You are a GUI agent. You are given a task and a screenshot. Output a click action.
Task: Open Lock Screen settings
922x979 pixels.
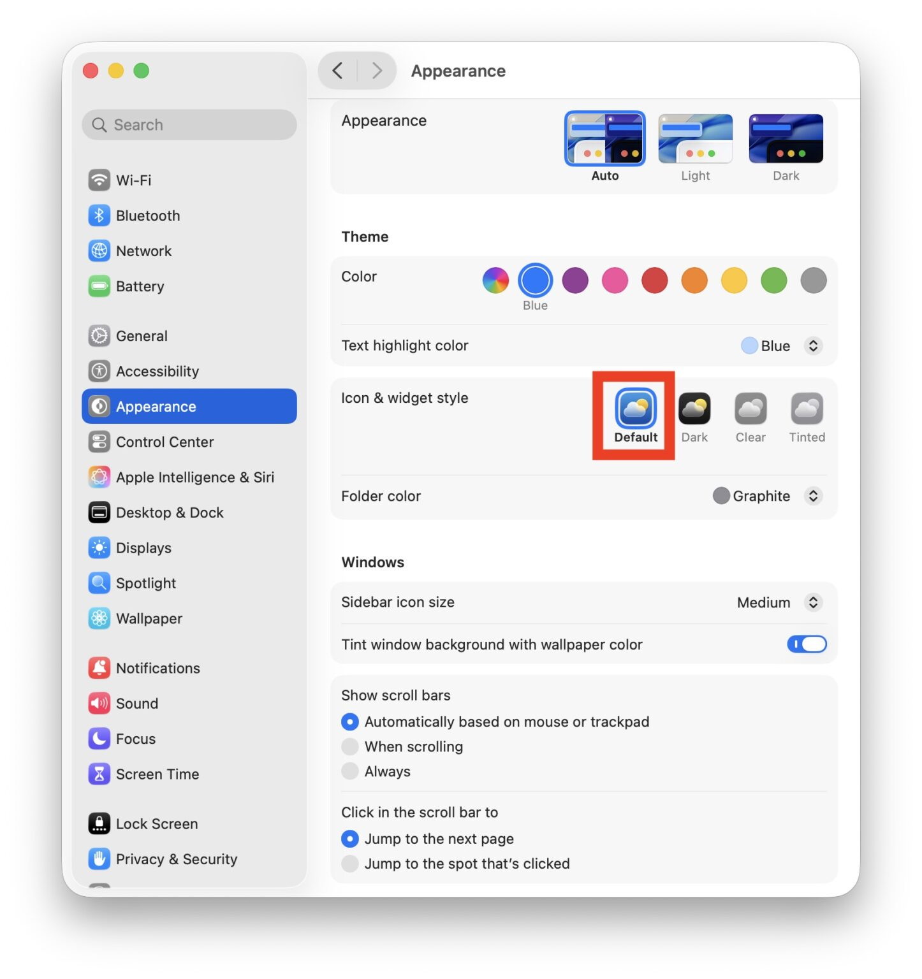pyautogui.click(x=156, y=824)
